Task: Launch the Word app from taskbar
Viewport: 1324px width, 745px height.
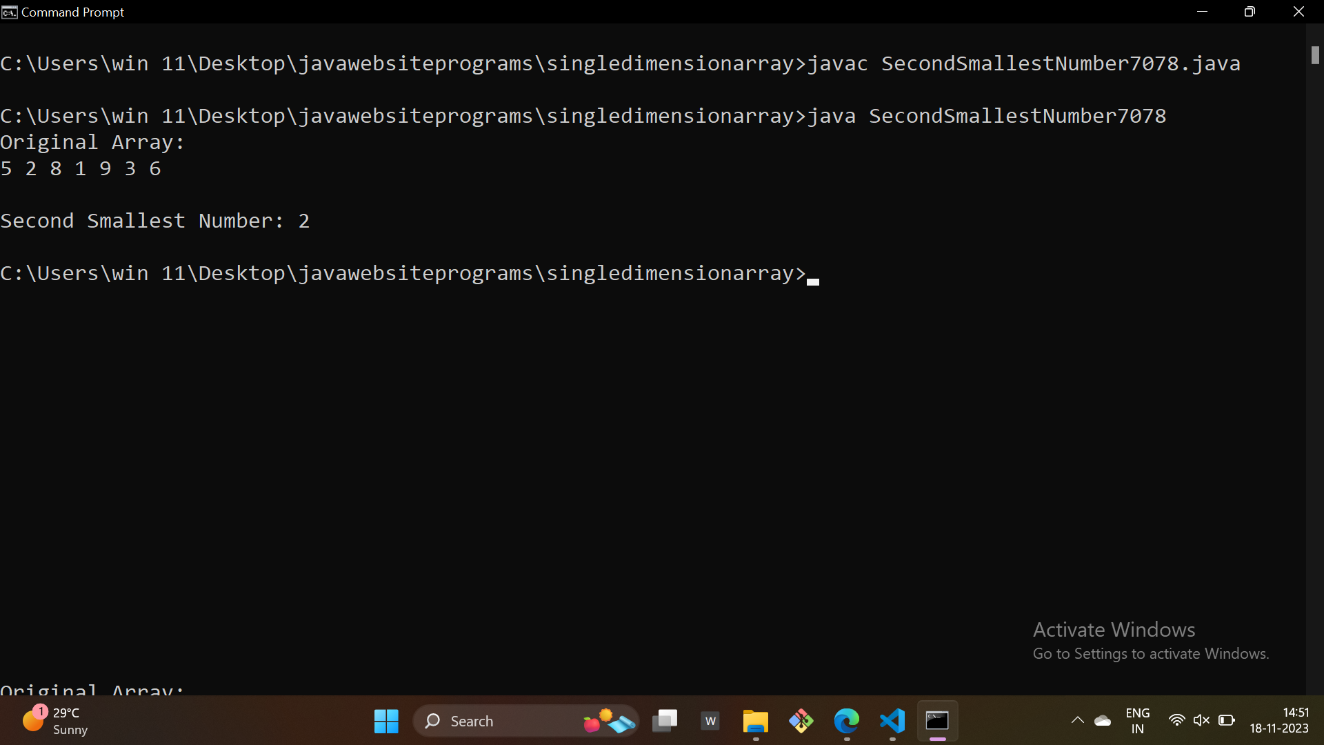Action: tap(710, 722)
